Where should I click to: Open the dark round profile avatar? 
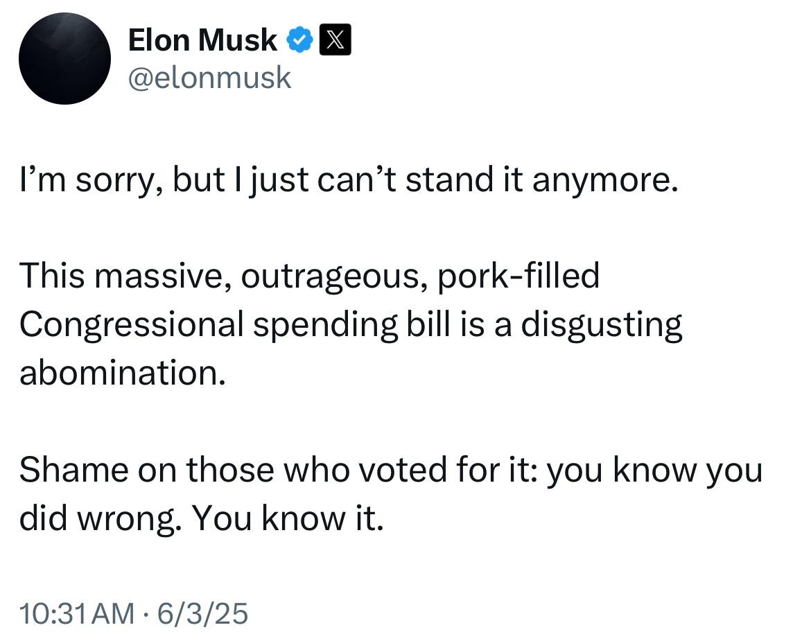pos(64,58)
